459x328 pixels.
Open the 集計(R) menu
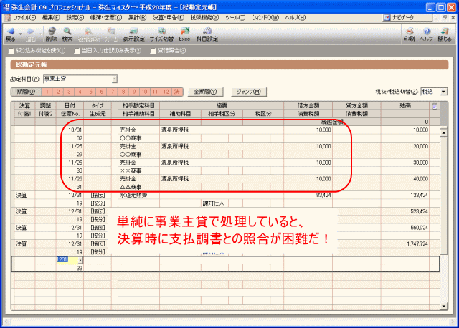137,18
